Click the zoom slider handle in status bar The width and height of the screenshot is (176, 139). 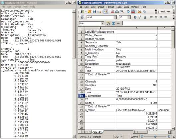coord(155,137)
